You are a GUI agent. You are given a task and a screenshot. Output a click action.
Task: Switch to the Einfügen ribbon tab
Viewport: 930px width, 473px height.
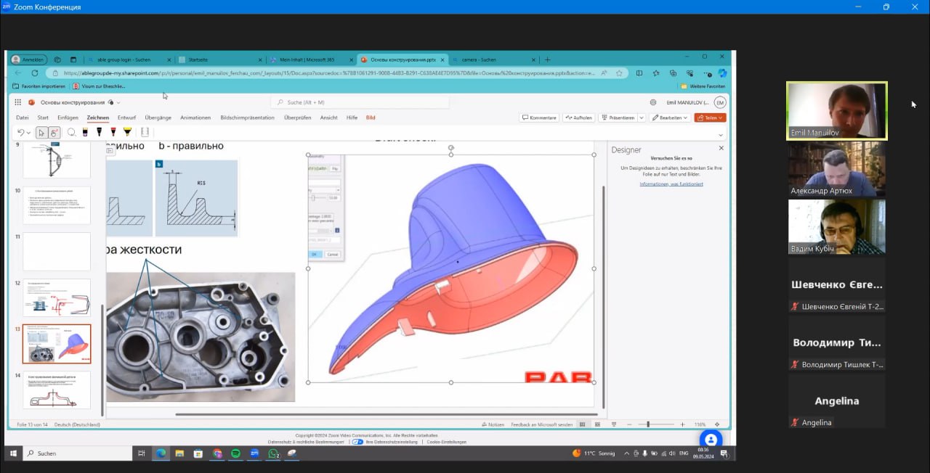(x=68, y=118)
